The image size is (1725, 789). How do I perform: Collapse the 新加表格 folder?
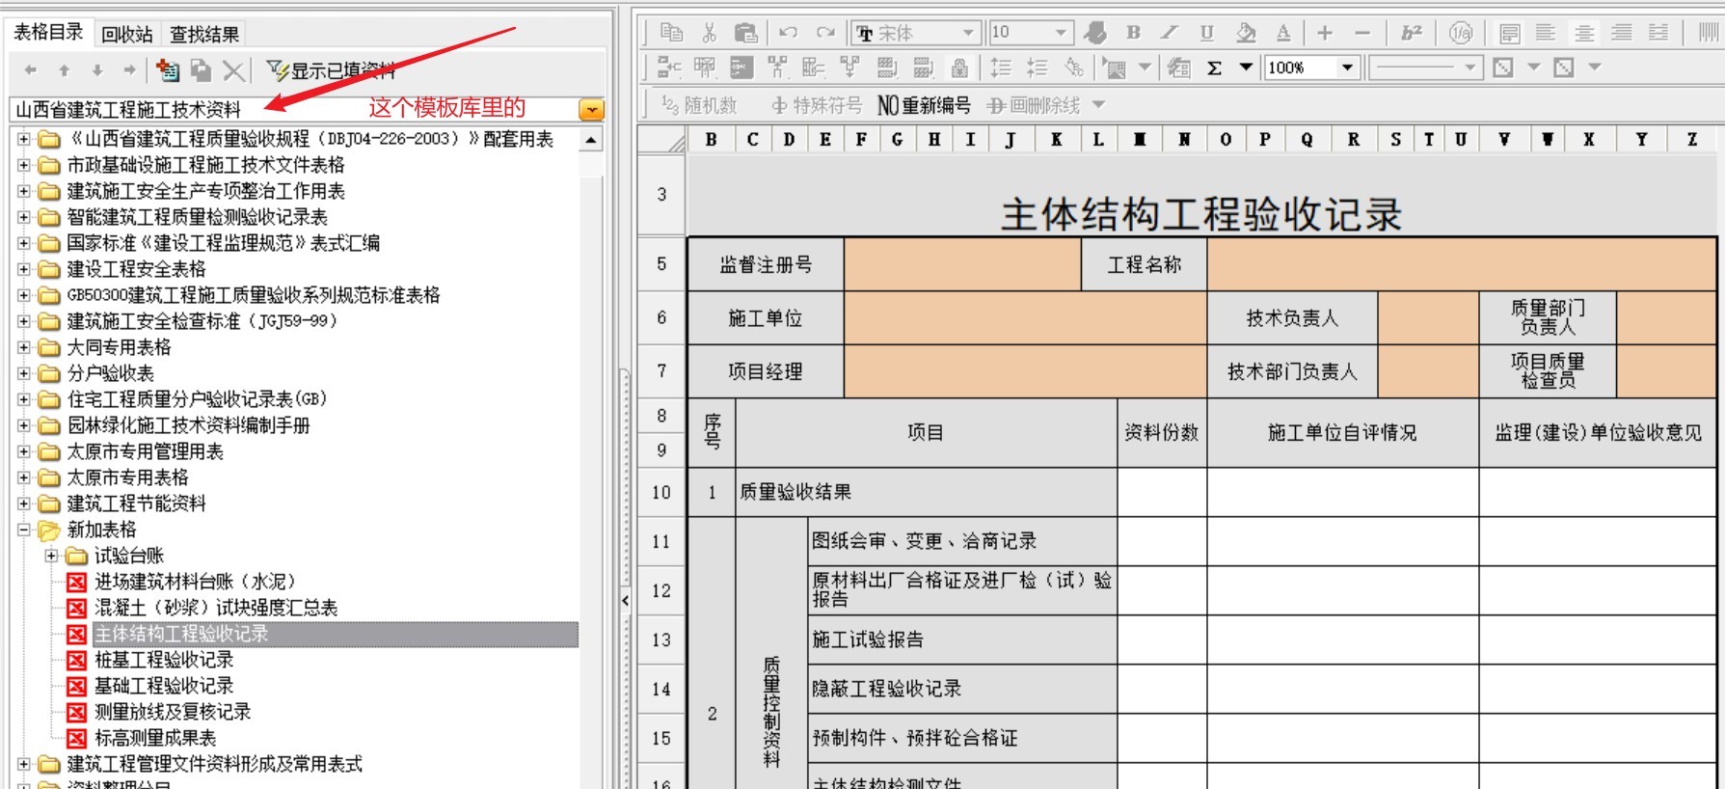point(23,531)
